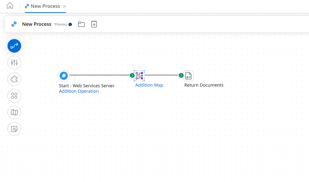Open the four-circles sidebar icon
The image size is (309, 182).
point(14,96)
